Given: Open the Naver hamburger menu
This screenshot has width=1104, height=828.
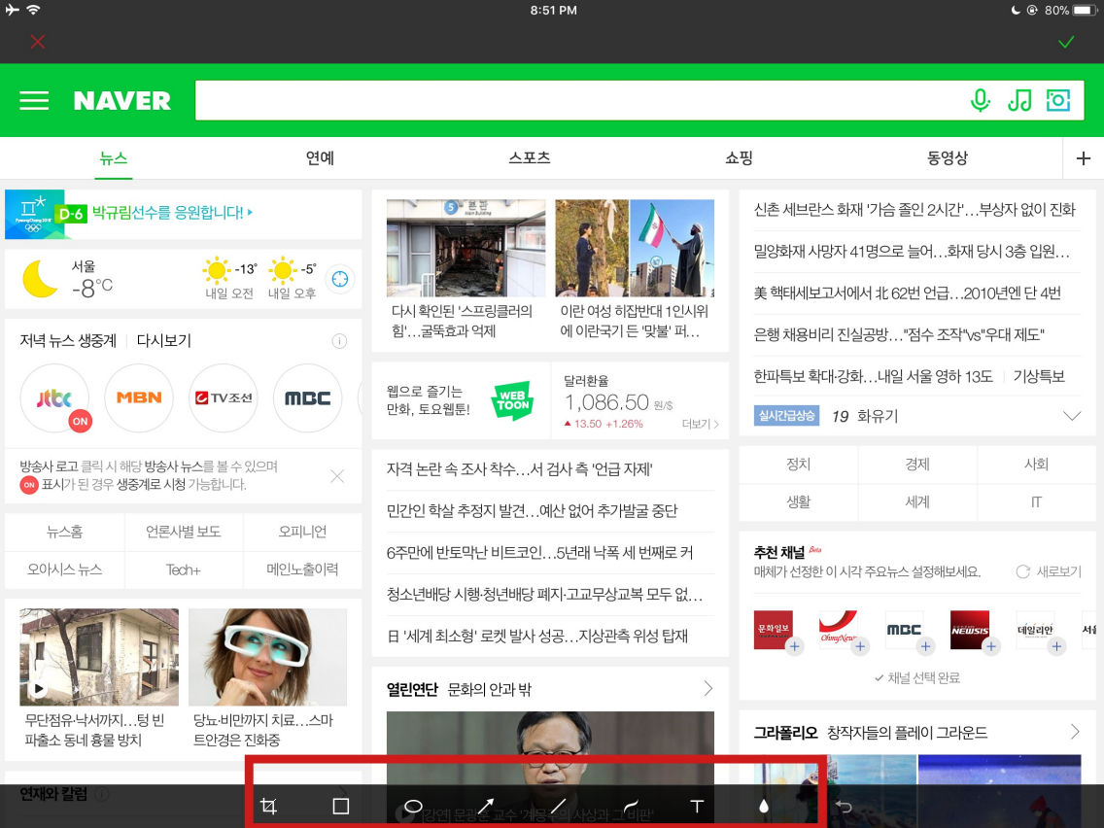Looking at the screenshot, I should (x=34, y=101).
